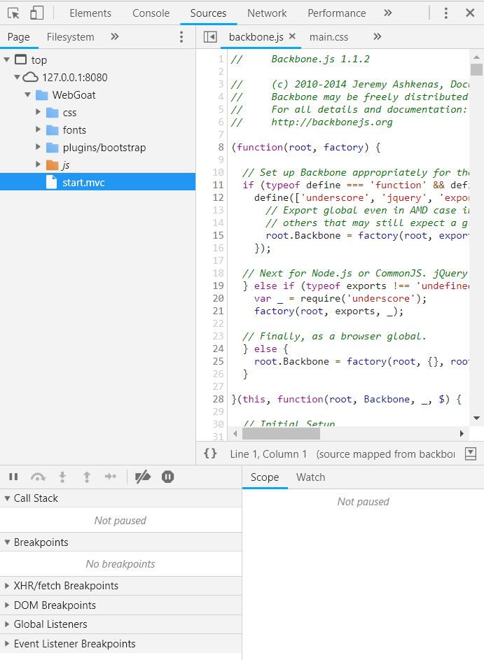
Task: Click the Step arrow icon
Action: click(111, 477)
